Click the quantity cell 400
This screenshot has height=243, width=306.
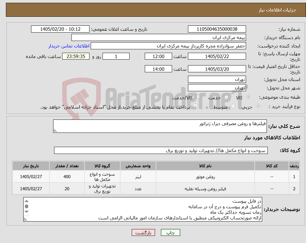[67, 177]
